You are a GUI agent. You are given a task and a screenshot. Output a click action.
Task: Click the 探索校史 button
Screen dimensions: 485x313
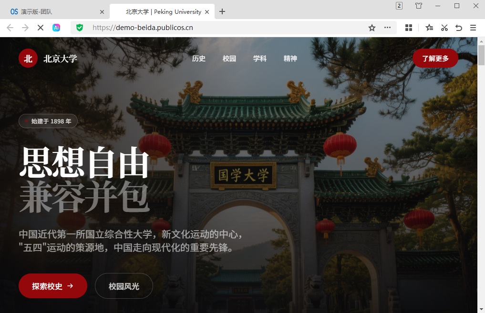[53, 286]
